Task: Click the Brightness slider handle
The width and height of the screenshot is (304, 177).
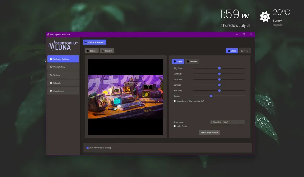Action: pyautogui.click(x=219, y=68)
